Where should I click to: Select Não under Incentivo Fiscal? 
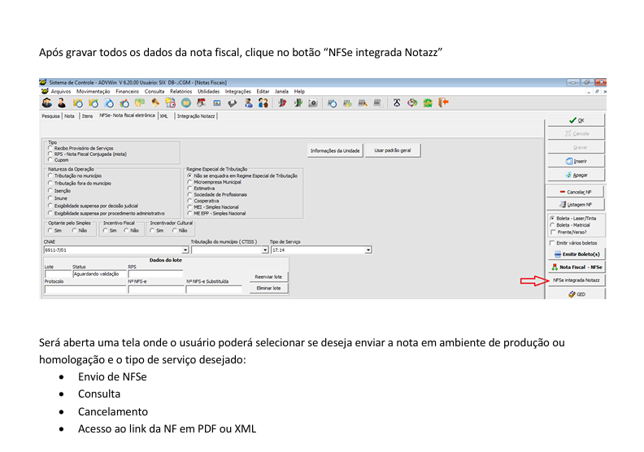(127, 231)
